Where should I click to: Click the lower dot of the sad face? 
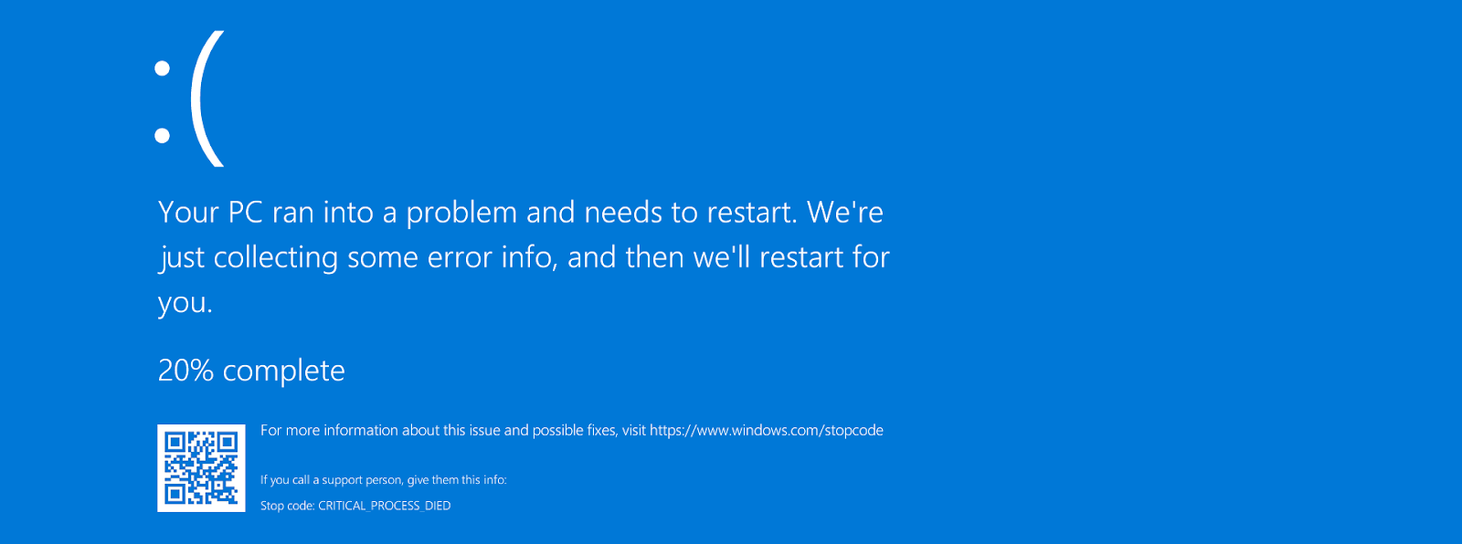pyautogui.click(x=163, y=136)
